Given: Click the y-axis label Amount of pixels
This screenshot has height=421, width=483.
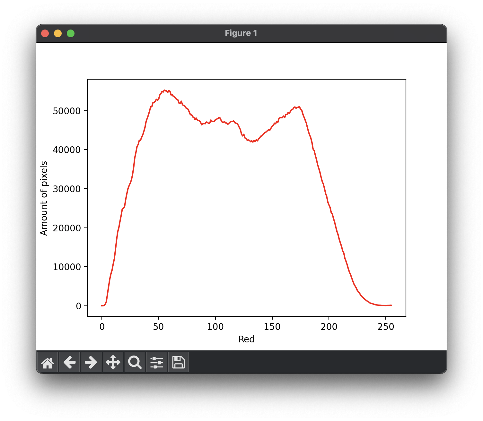Looking at the screenshot, I should pyautogui.click(x=44, y=198).
